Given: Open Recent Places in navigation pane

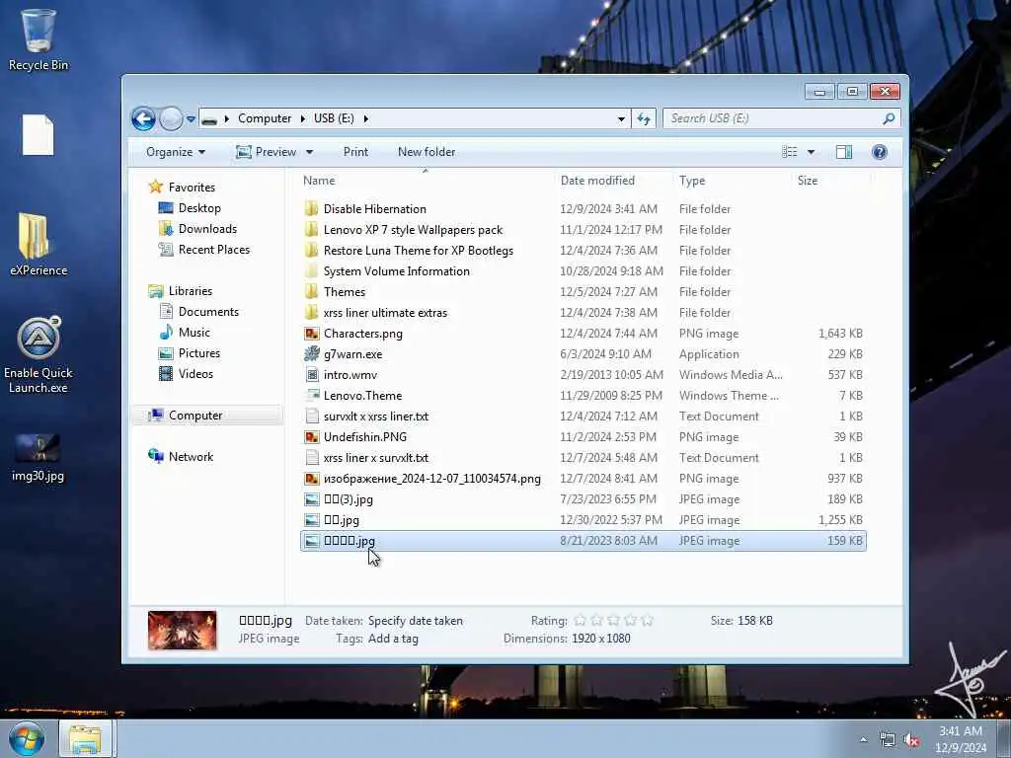Looking at the screenshot, I should point(214,250).
